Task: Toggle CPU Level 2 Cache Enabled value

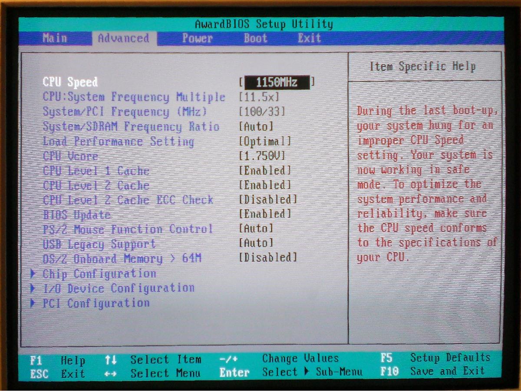Action: pos(265,186)
